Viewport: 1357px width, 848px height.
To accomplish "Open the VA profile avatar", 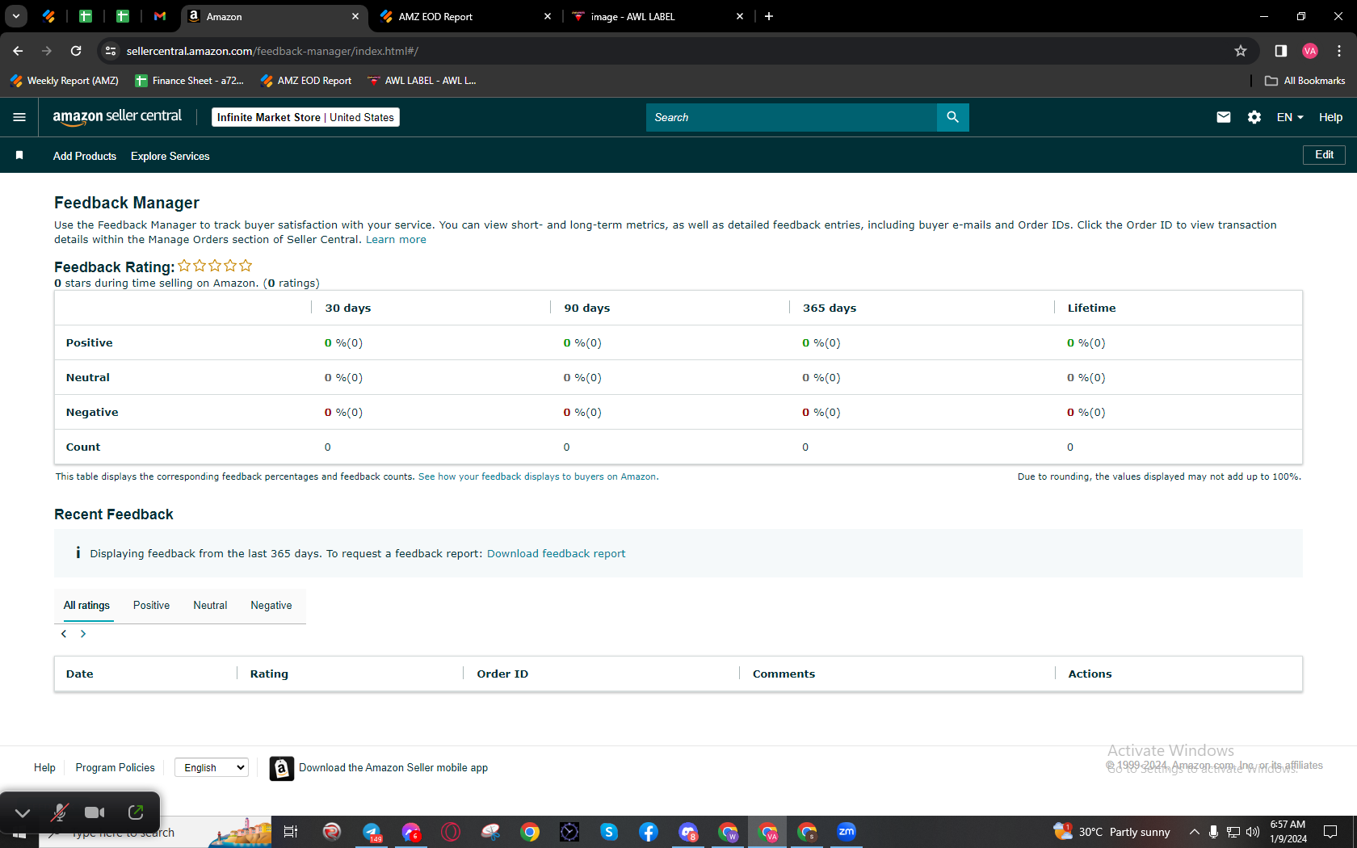I will point(1310,51).
